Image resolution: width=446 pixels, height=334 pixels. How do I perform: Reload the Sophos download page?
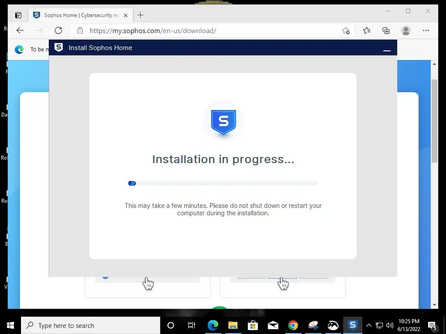(x=58, y=30)
